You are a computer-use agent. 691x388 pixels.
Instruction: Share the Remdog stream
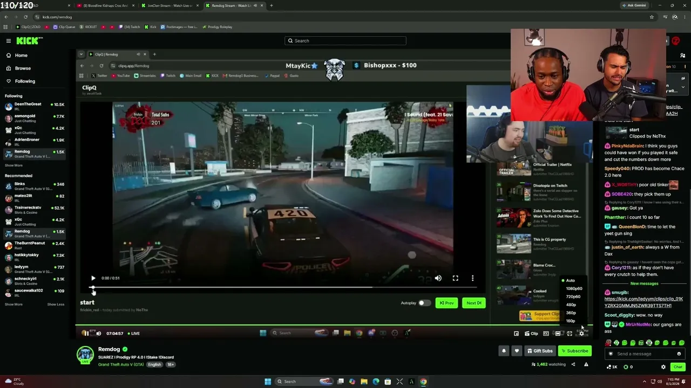coord(573,364)
